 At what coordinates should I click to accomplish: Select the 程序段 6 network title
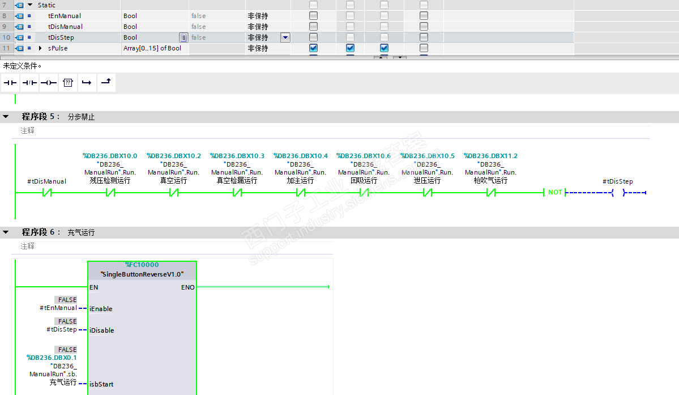tap(41, 232)
